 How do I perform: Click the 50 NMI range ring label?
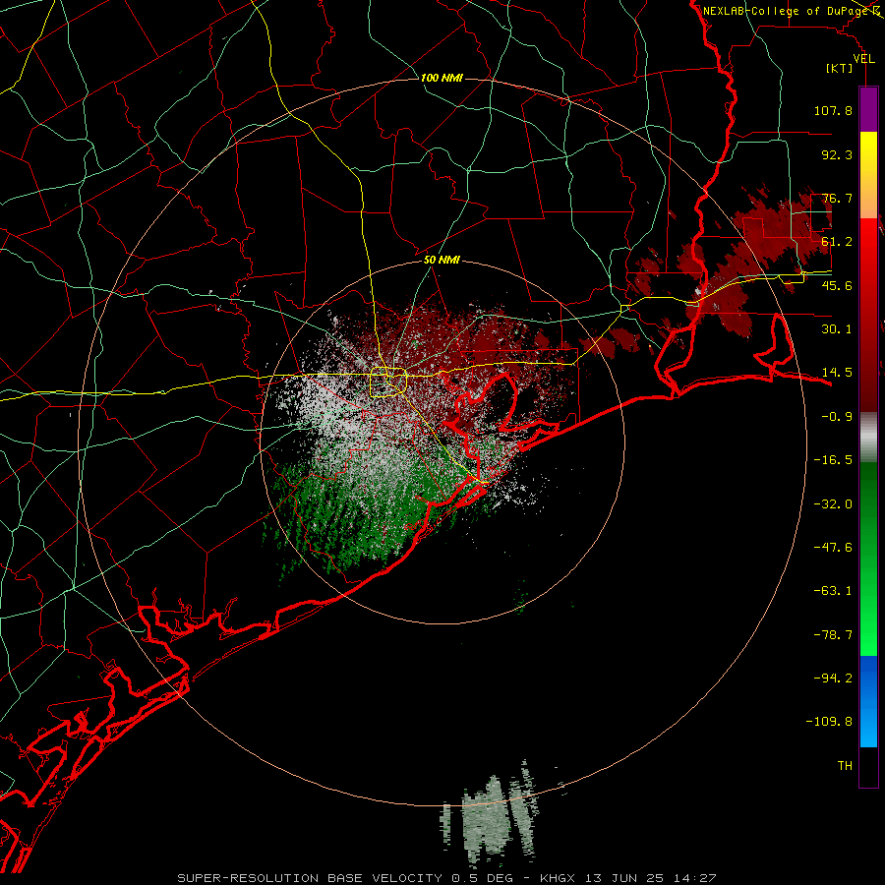click(x=442, y=261)
